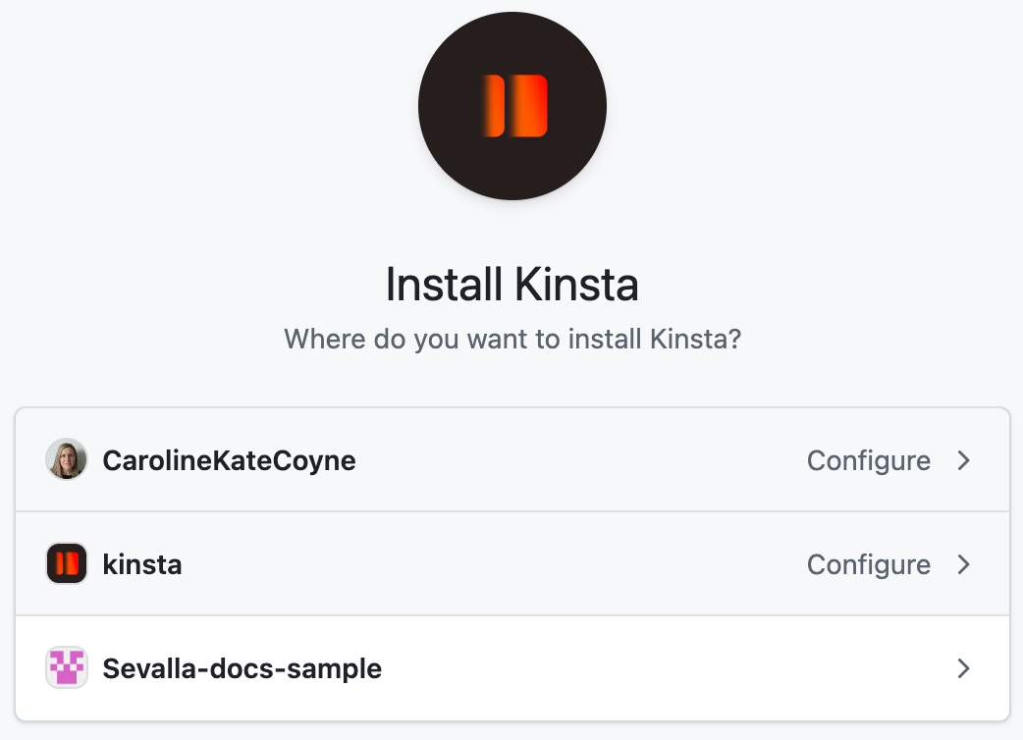Click Configure for CarolineKateCoyne

869,459
